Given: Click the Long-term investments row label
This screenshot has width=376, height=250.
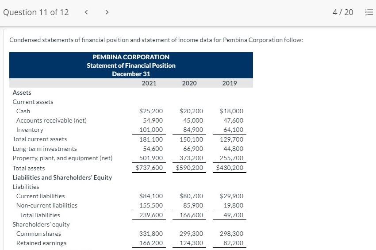Looking at the screenshot, I should point(45,149).
